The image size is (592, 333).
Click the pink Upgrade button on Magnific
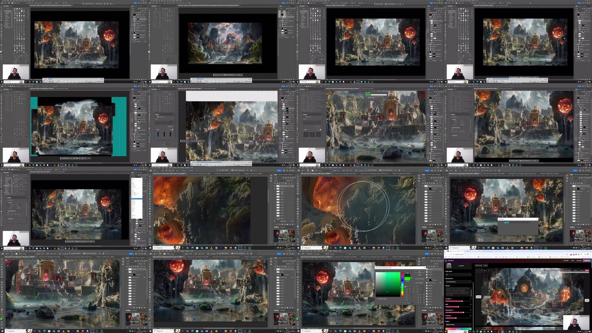(x=587, y=260)
